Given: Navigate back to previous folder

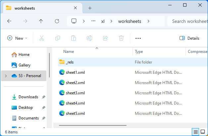Looking at the screenshot, I should (9, 21).
